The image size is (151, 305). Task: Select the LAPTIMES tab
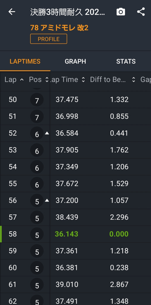[25, 61]
